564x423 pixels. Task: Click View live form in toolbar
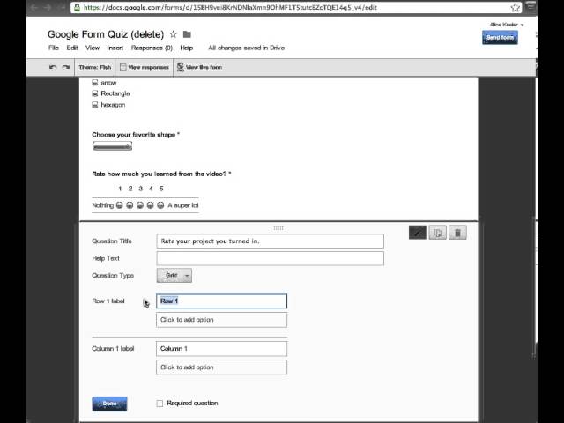point(200,67)
